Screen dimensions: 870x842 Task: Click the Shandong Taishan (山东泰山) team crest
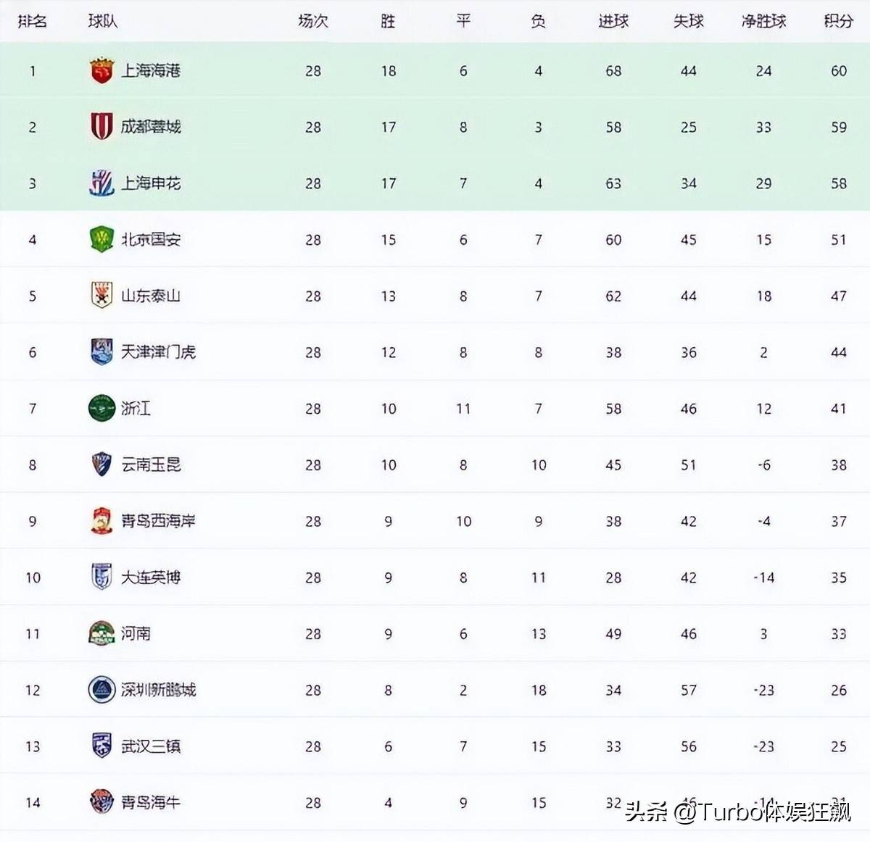101,296
